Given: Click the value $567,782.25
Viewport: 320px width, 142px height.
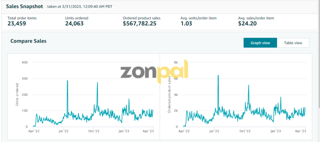Looking at the screenshot, I should click(x=140, y=23).
